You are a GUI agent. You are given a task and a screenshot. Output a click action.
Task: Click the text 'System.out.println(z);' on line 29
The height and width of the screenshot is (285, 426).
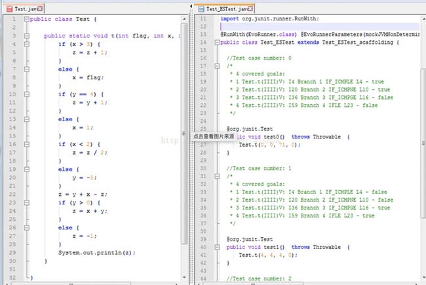pyautogui.click(x=97, y=253)
